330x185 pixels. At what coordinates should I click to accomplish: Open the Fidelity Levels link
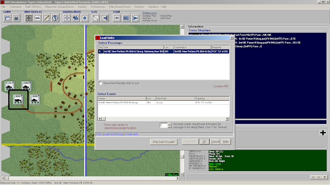tap(150, 13)
